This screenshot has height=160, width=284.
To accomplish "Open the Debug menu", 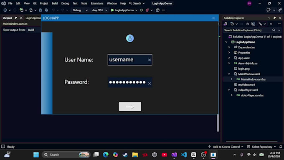I will pos(65,3).
